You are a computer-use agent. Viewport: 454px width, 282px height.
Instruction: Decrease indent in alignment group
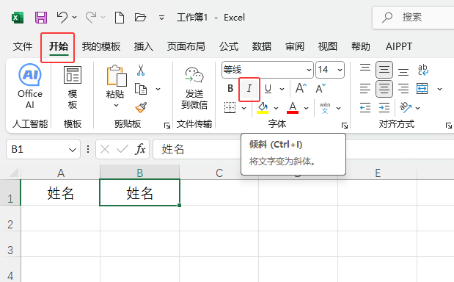[x=365, y=108]
